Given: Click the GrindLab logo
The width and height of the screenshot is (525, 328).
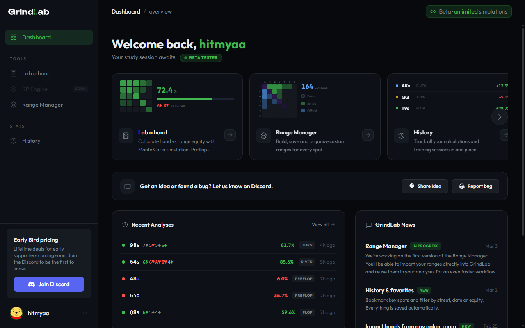Looking at the screenshot, I should point(28,11).
